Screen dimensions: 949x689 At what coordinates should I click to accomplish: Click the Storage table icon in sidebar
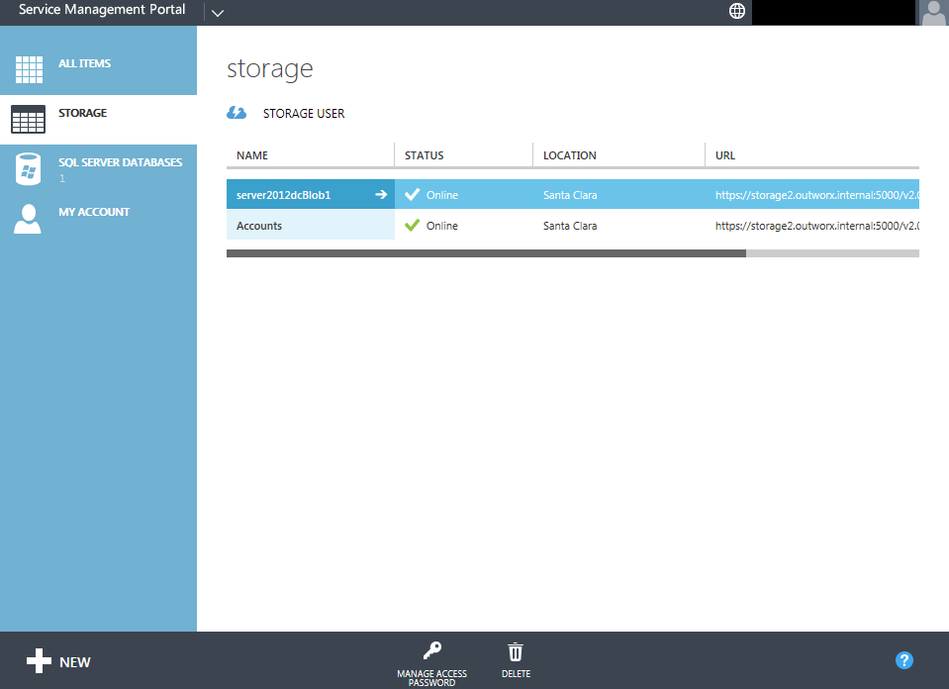click(28, 119)
